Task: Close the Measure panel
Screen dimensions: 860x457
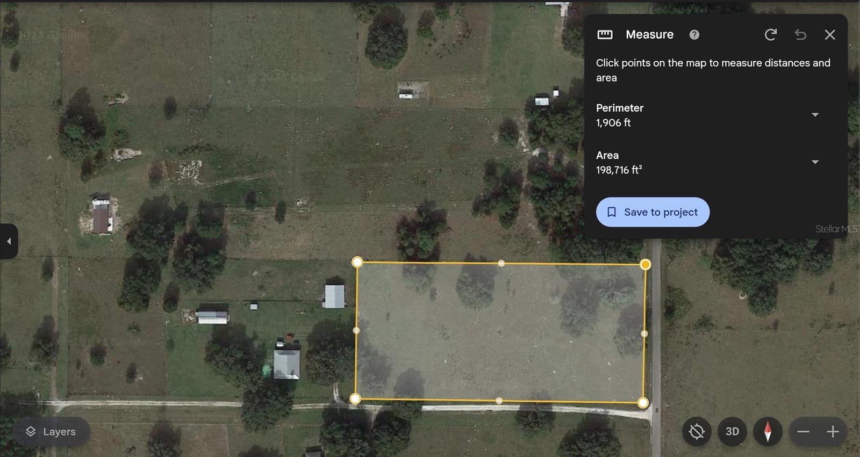Action: coord(830,35)
